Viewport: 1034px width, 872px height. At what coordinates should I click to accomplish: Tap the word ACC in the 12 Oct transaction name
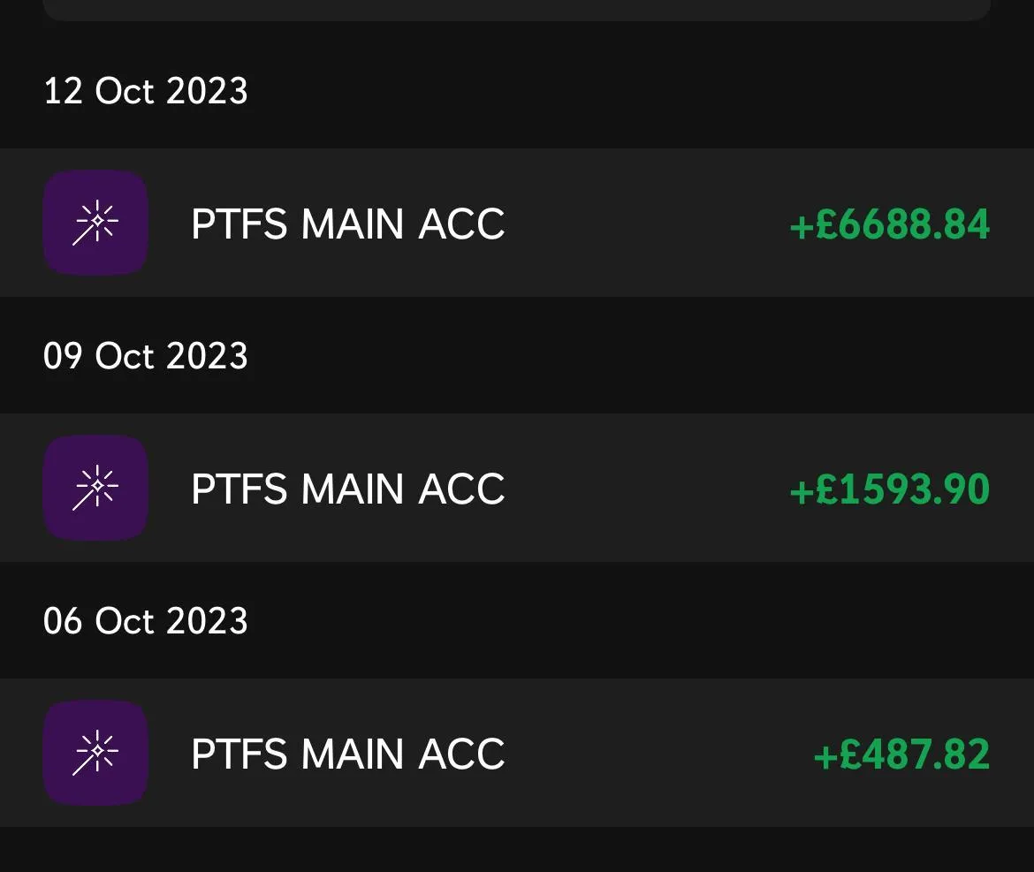(x=461, y=224)
